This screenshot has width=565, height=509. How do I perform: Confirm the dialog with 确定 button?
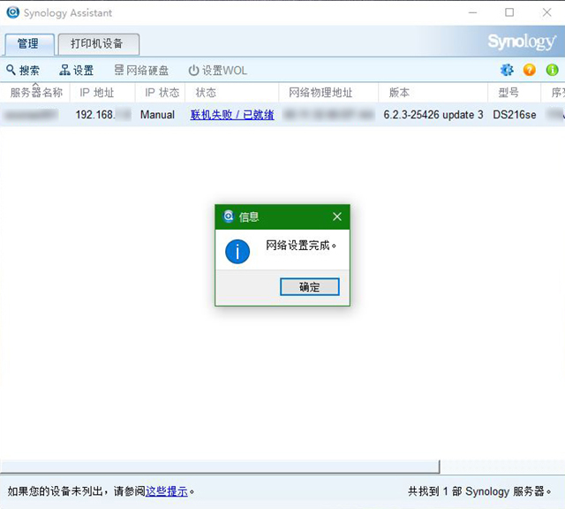coord(310,287)
